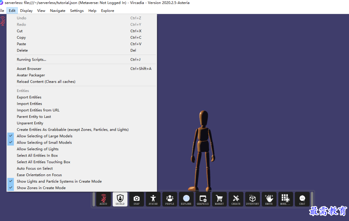Open the Navigate menu
349x221 pixels.
58,11
